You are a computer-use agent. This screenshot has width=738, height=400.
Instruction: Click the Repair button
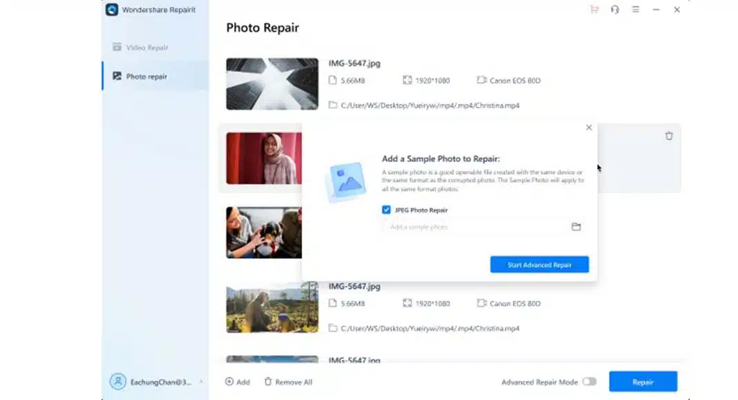[643, 381]
